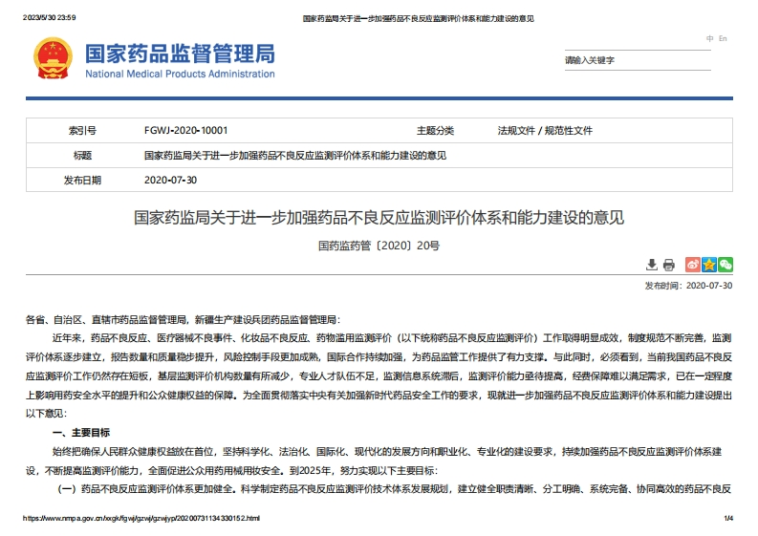This screenshot has height=536, width=758.
Task: Click topic category 法规文件 / 规范性文件
Action: 545,131
